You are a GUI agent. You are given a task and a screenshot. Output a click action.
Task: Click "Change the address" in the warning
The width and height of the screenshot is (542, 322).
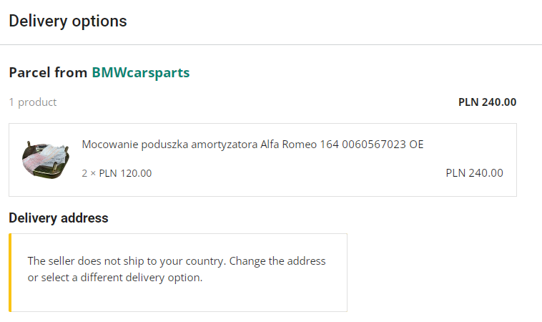pos(277,261)
